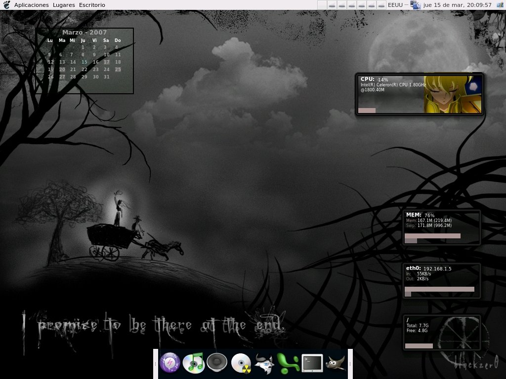Screen dimensions: 506x379
Task: Select calendar date 15
Action: (x=84, y=62)
